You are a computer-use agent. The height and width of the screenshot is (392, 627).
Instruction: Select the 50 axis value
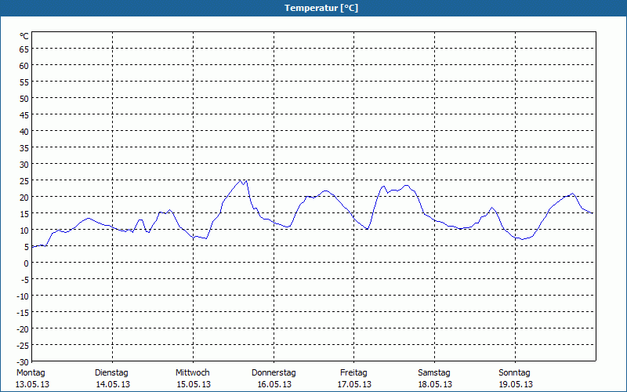(24, 99)
